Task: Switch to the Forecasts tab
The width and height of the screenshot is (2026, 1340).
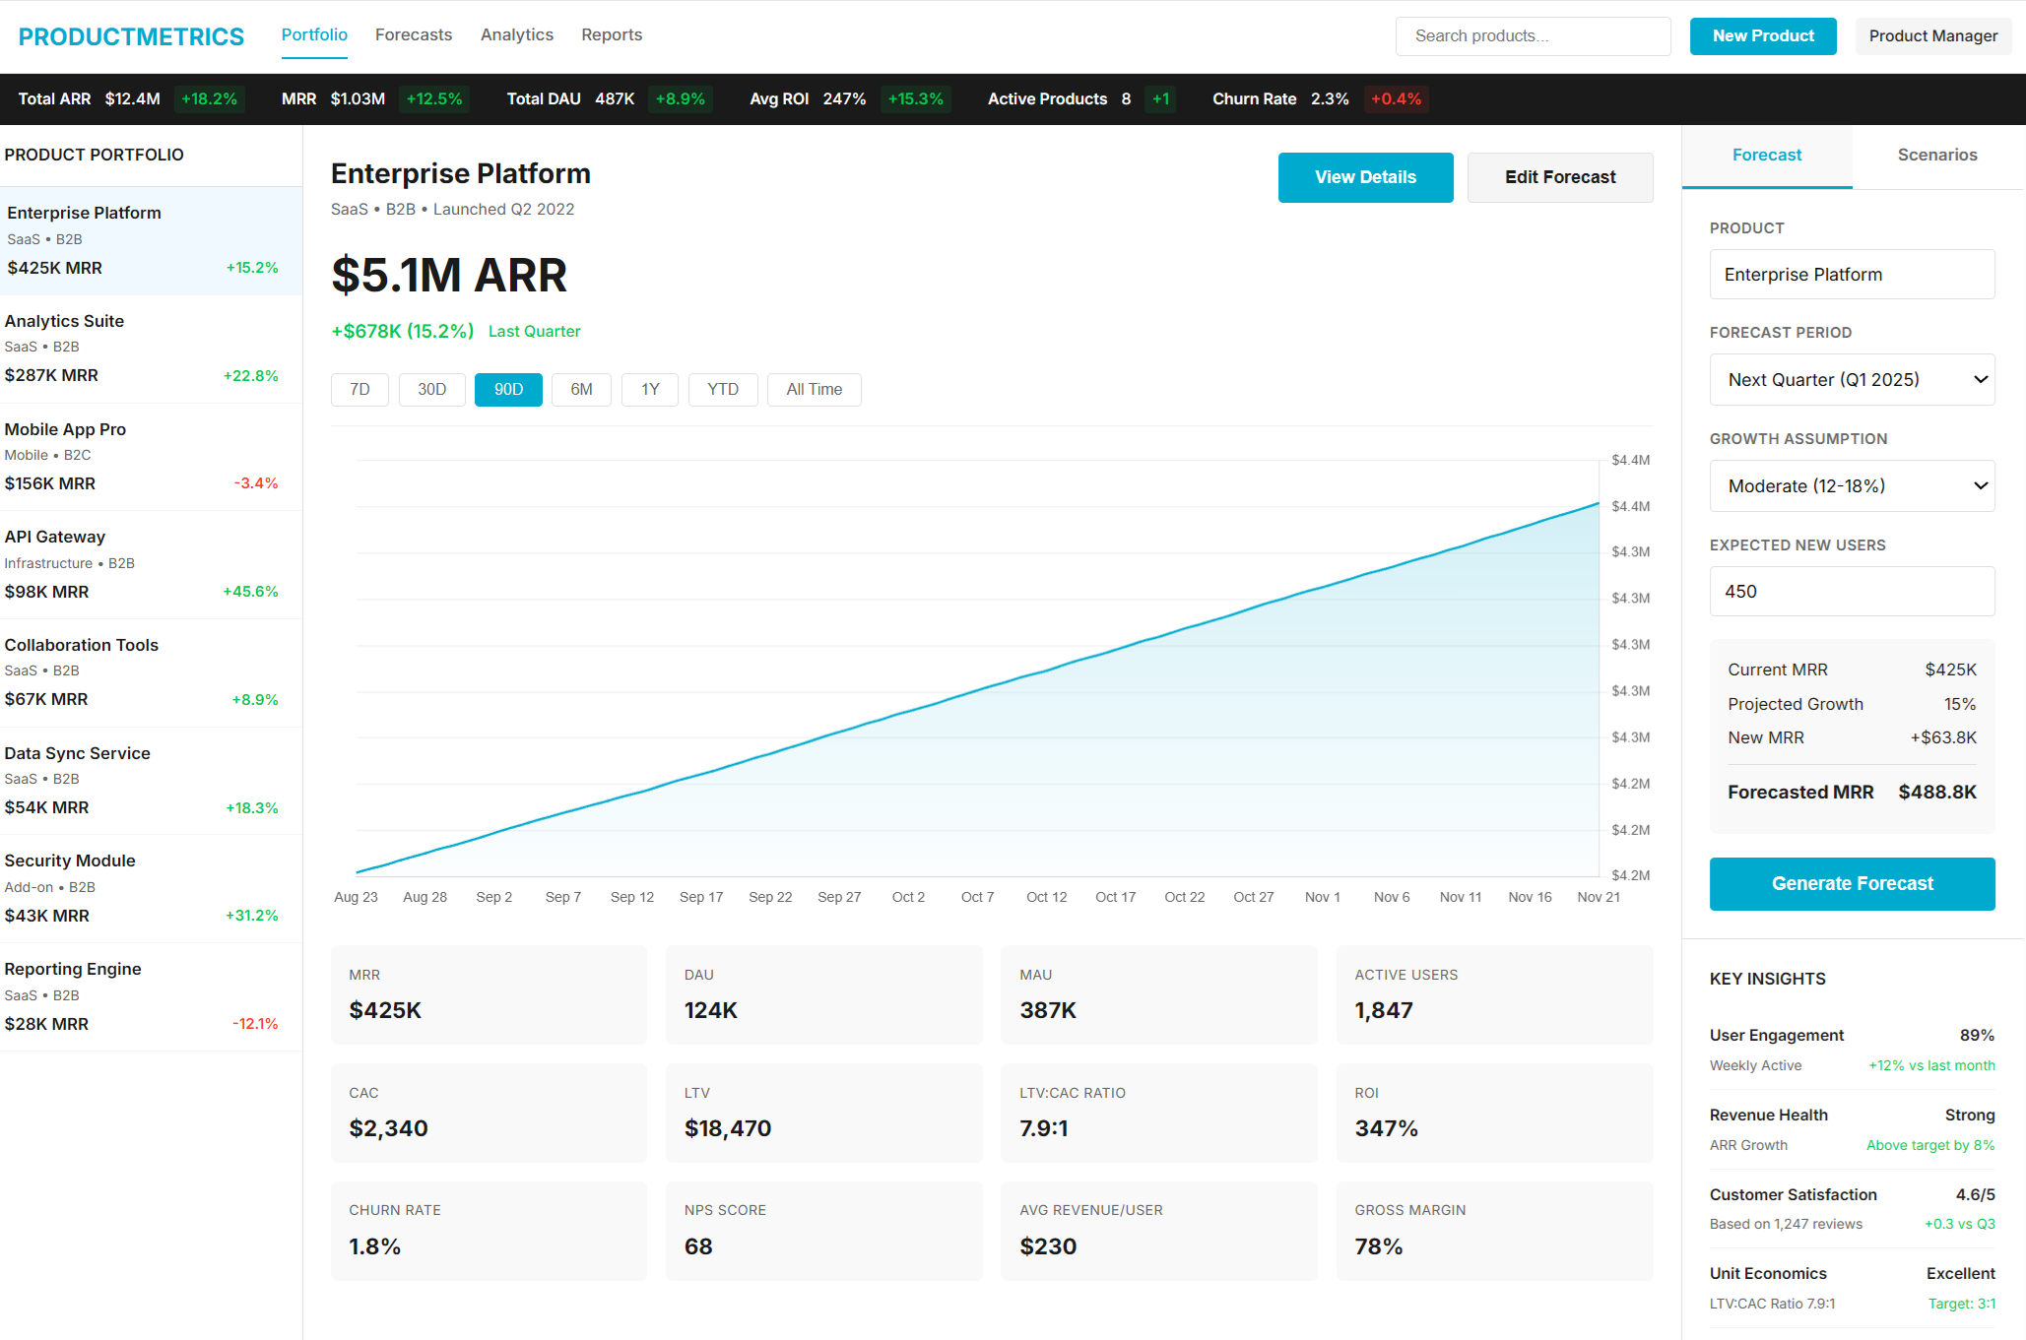Action: click(413, 34)
